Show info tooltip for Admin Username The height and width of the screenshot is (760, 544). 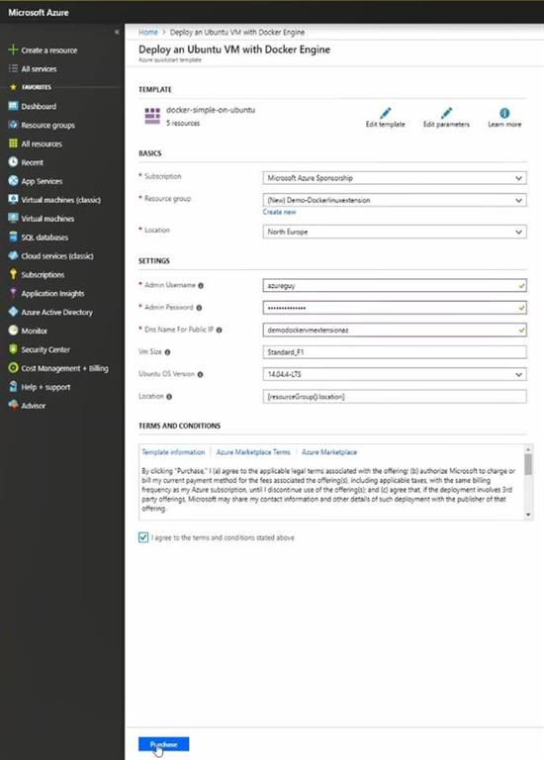[x=201, y=285]
